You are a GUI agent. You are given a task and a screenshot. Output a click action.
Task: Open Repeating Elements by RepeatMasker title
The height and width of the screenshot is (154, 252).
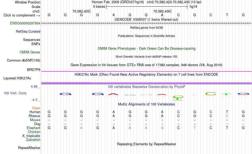(x=146, y=144)
